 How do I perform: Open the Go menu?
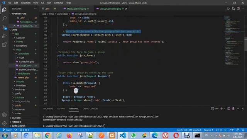(x=42, y=3)
